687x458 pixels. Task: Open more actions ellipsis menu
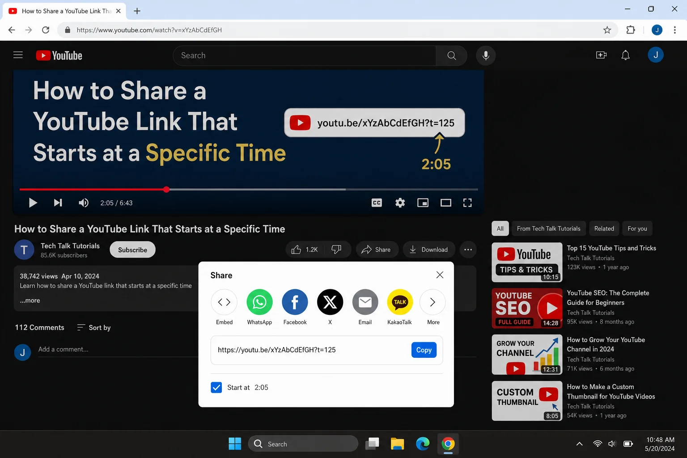pyautogui.click(x=468, y=250)
